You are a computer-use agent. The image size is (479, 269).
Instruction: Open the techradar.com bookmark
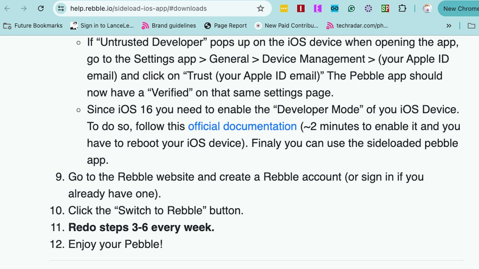pyautogui.click(x=357, y=25)
